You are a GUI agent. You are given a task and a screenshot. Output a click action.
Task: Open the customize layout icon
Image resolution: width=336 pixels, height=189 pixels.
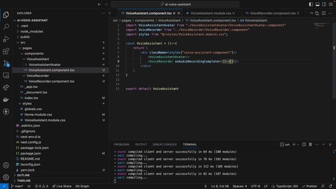point(331,4)
